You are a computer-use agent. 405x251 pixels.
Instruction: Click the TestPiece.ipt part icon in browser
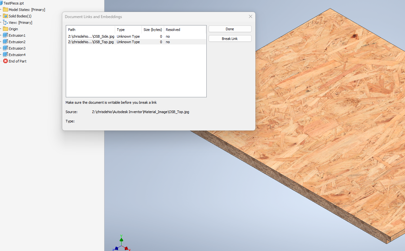click(x=1, y=3)
